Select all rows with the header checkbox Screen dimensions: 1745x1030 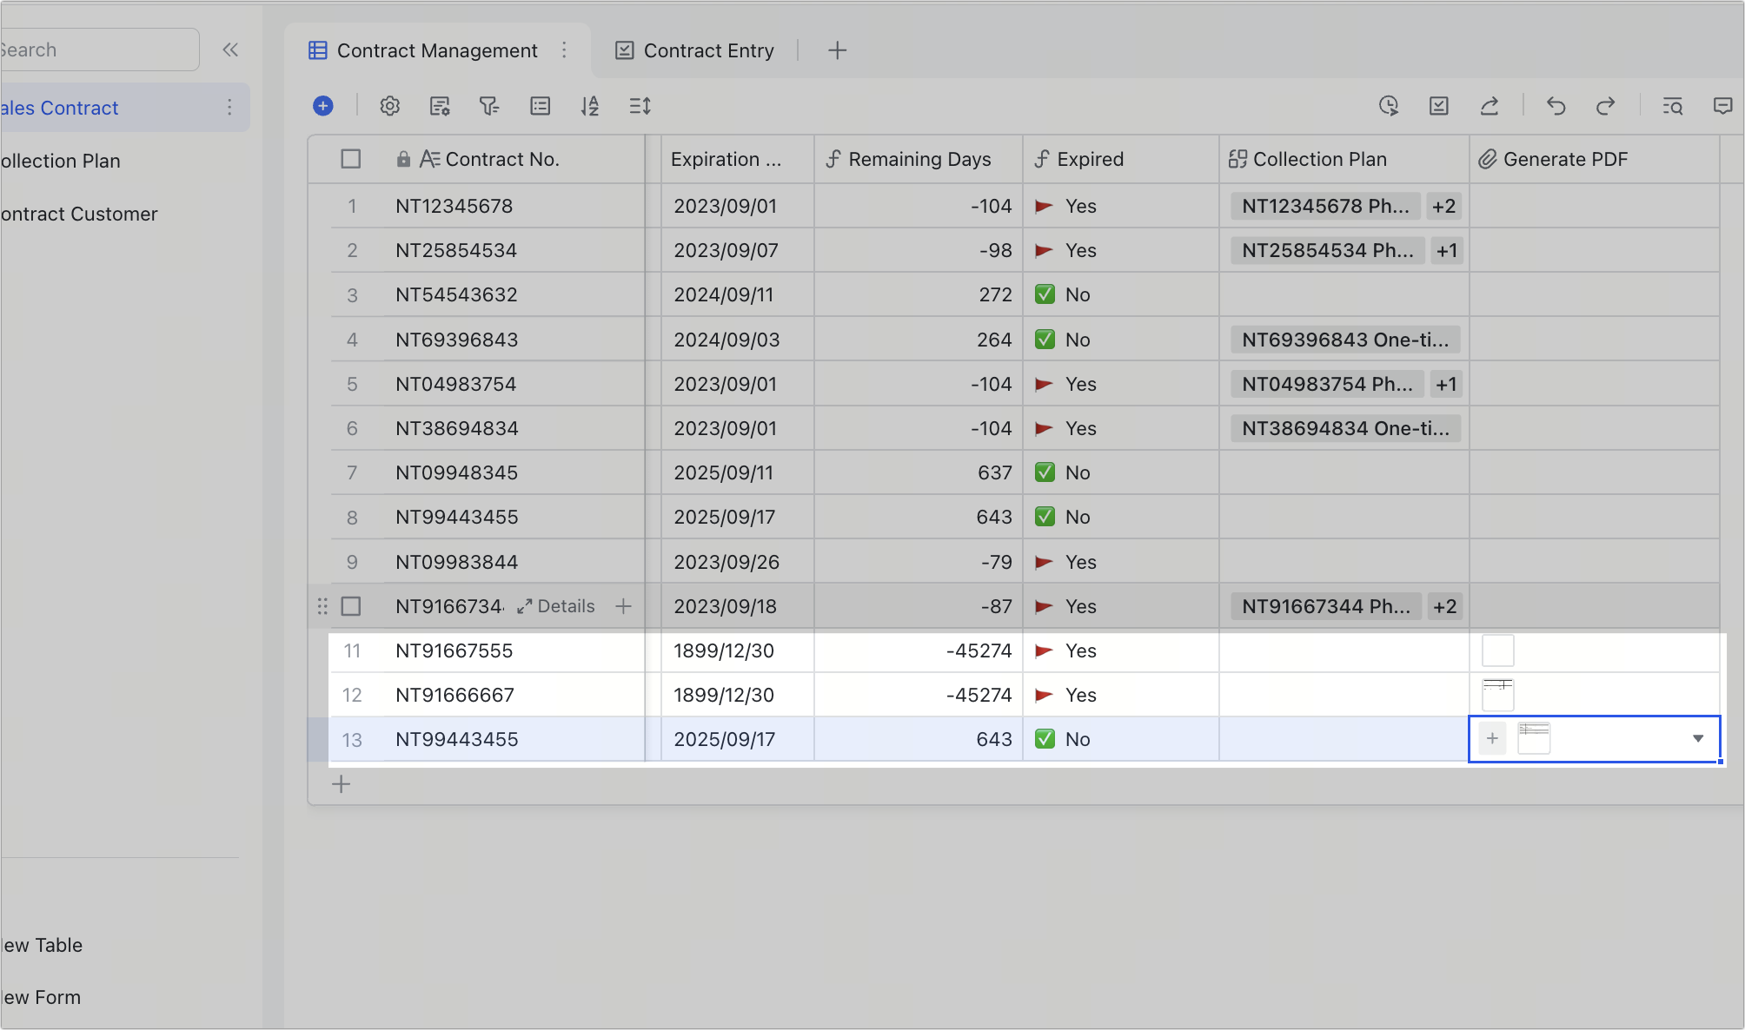(351, 159)
